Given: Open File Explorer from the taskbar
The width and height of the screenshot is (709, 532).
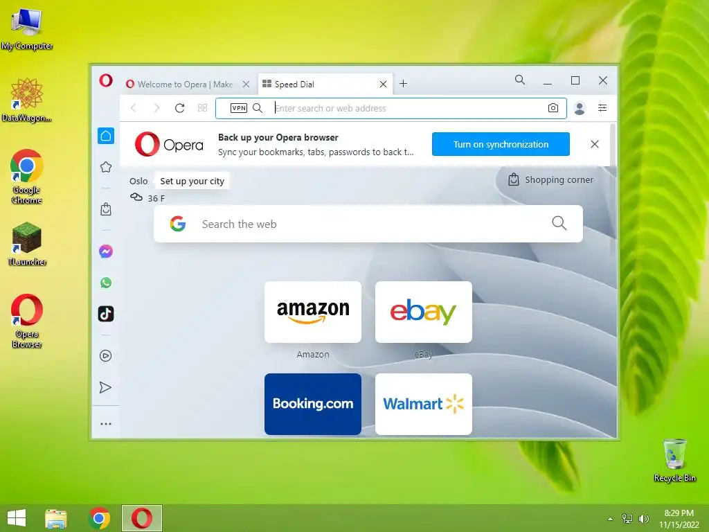Looking at the screenshot, I should pos(56,518).
